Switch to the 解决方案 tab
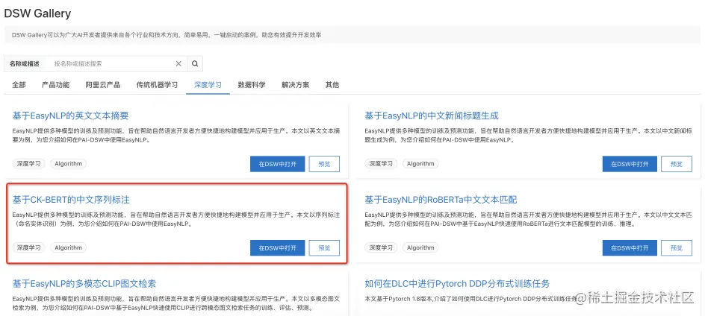705x316 pixels. tap(296, 85)
